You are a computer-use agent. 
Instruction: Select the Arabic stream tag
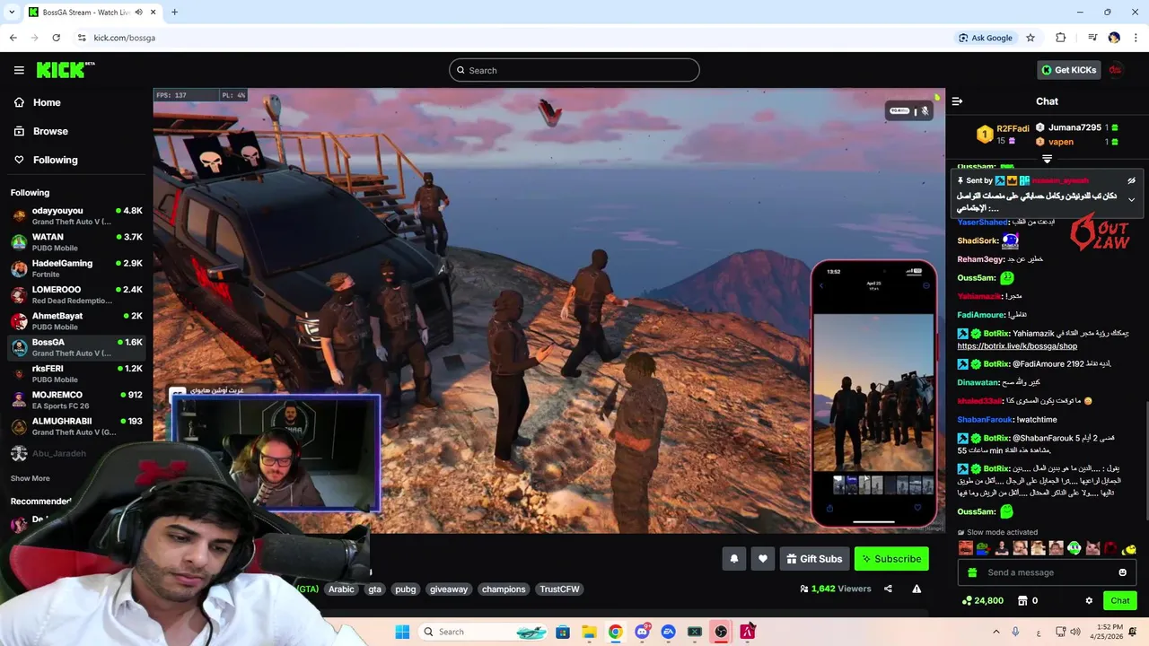pos(341,589)
